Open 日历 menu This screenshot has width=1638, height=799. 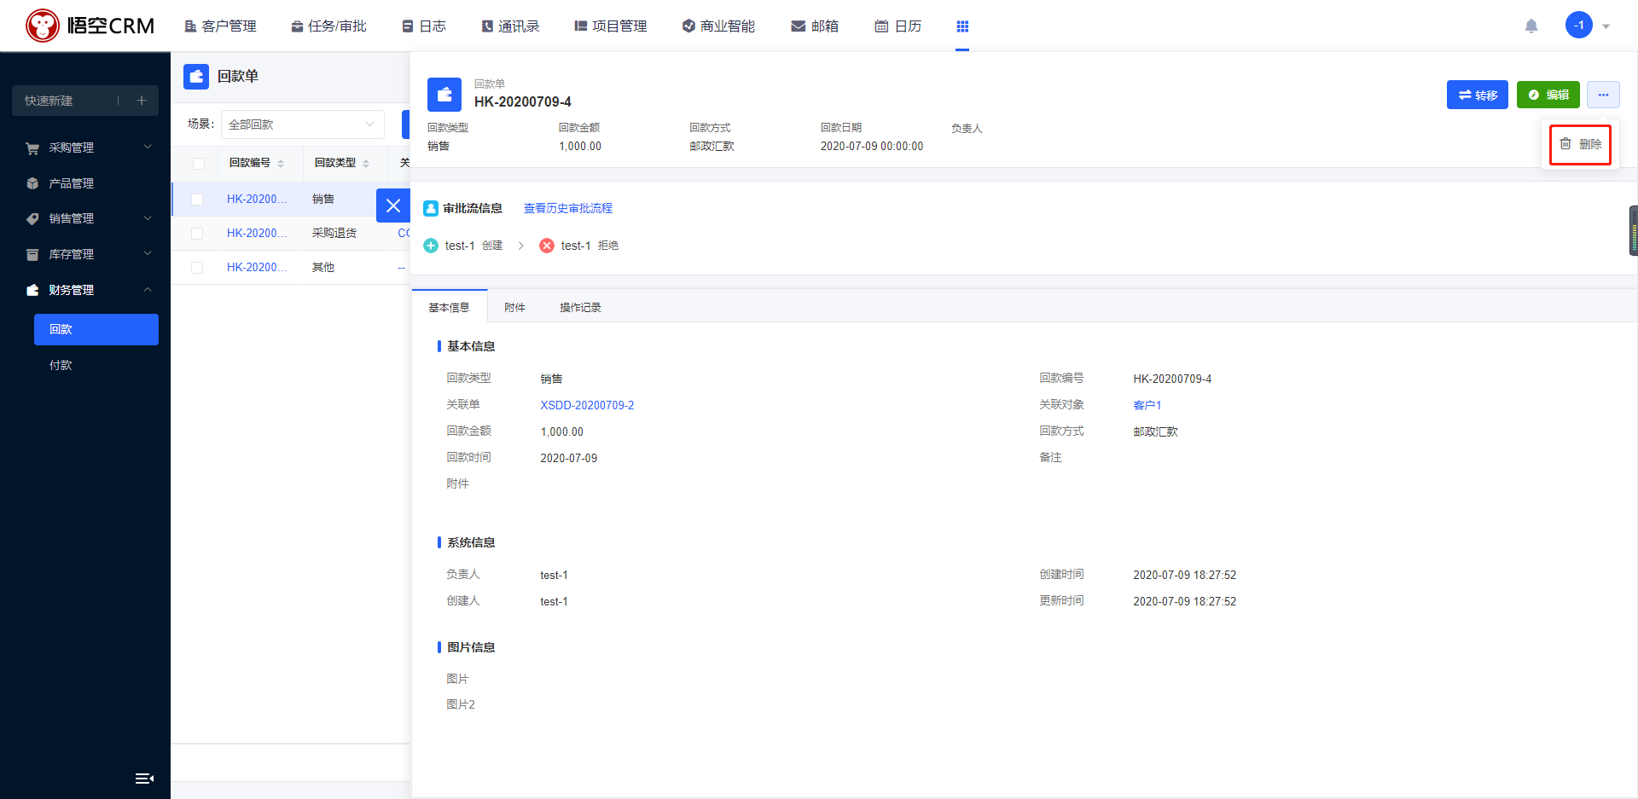897,26
